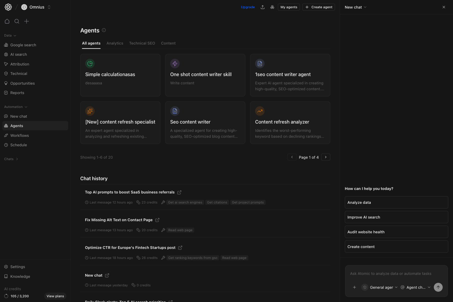Select Google search in the sidebar
This screenshot has width=453, height=302.
[23, 45]
